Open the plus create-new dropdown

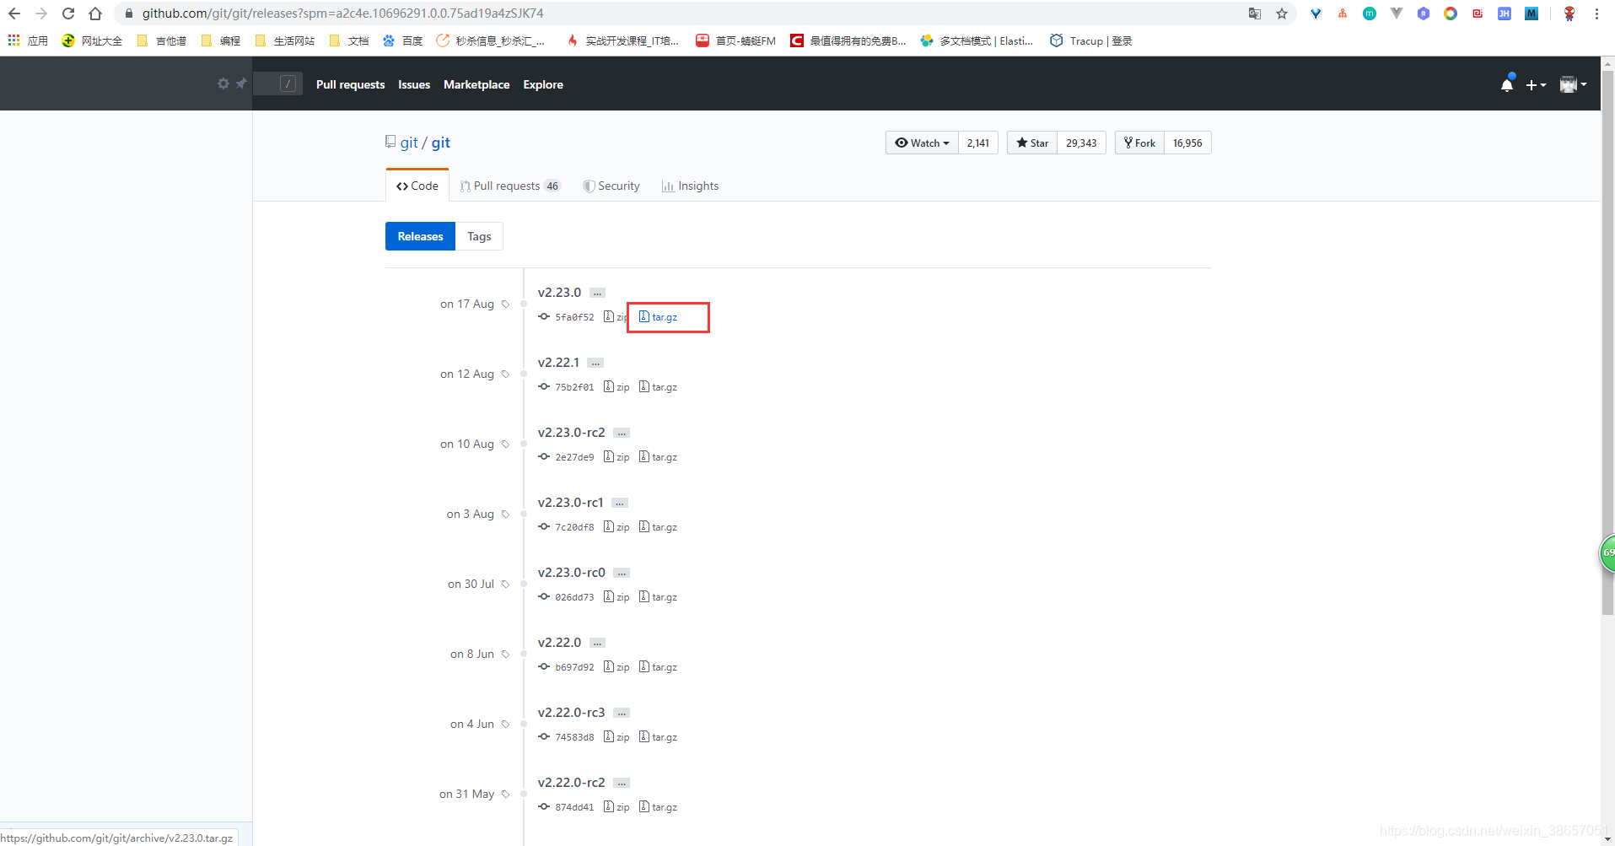tap(1536, 84)
